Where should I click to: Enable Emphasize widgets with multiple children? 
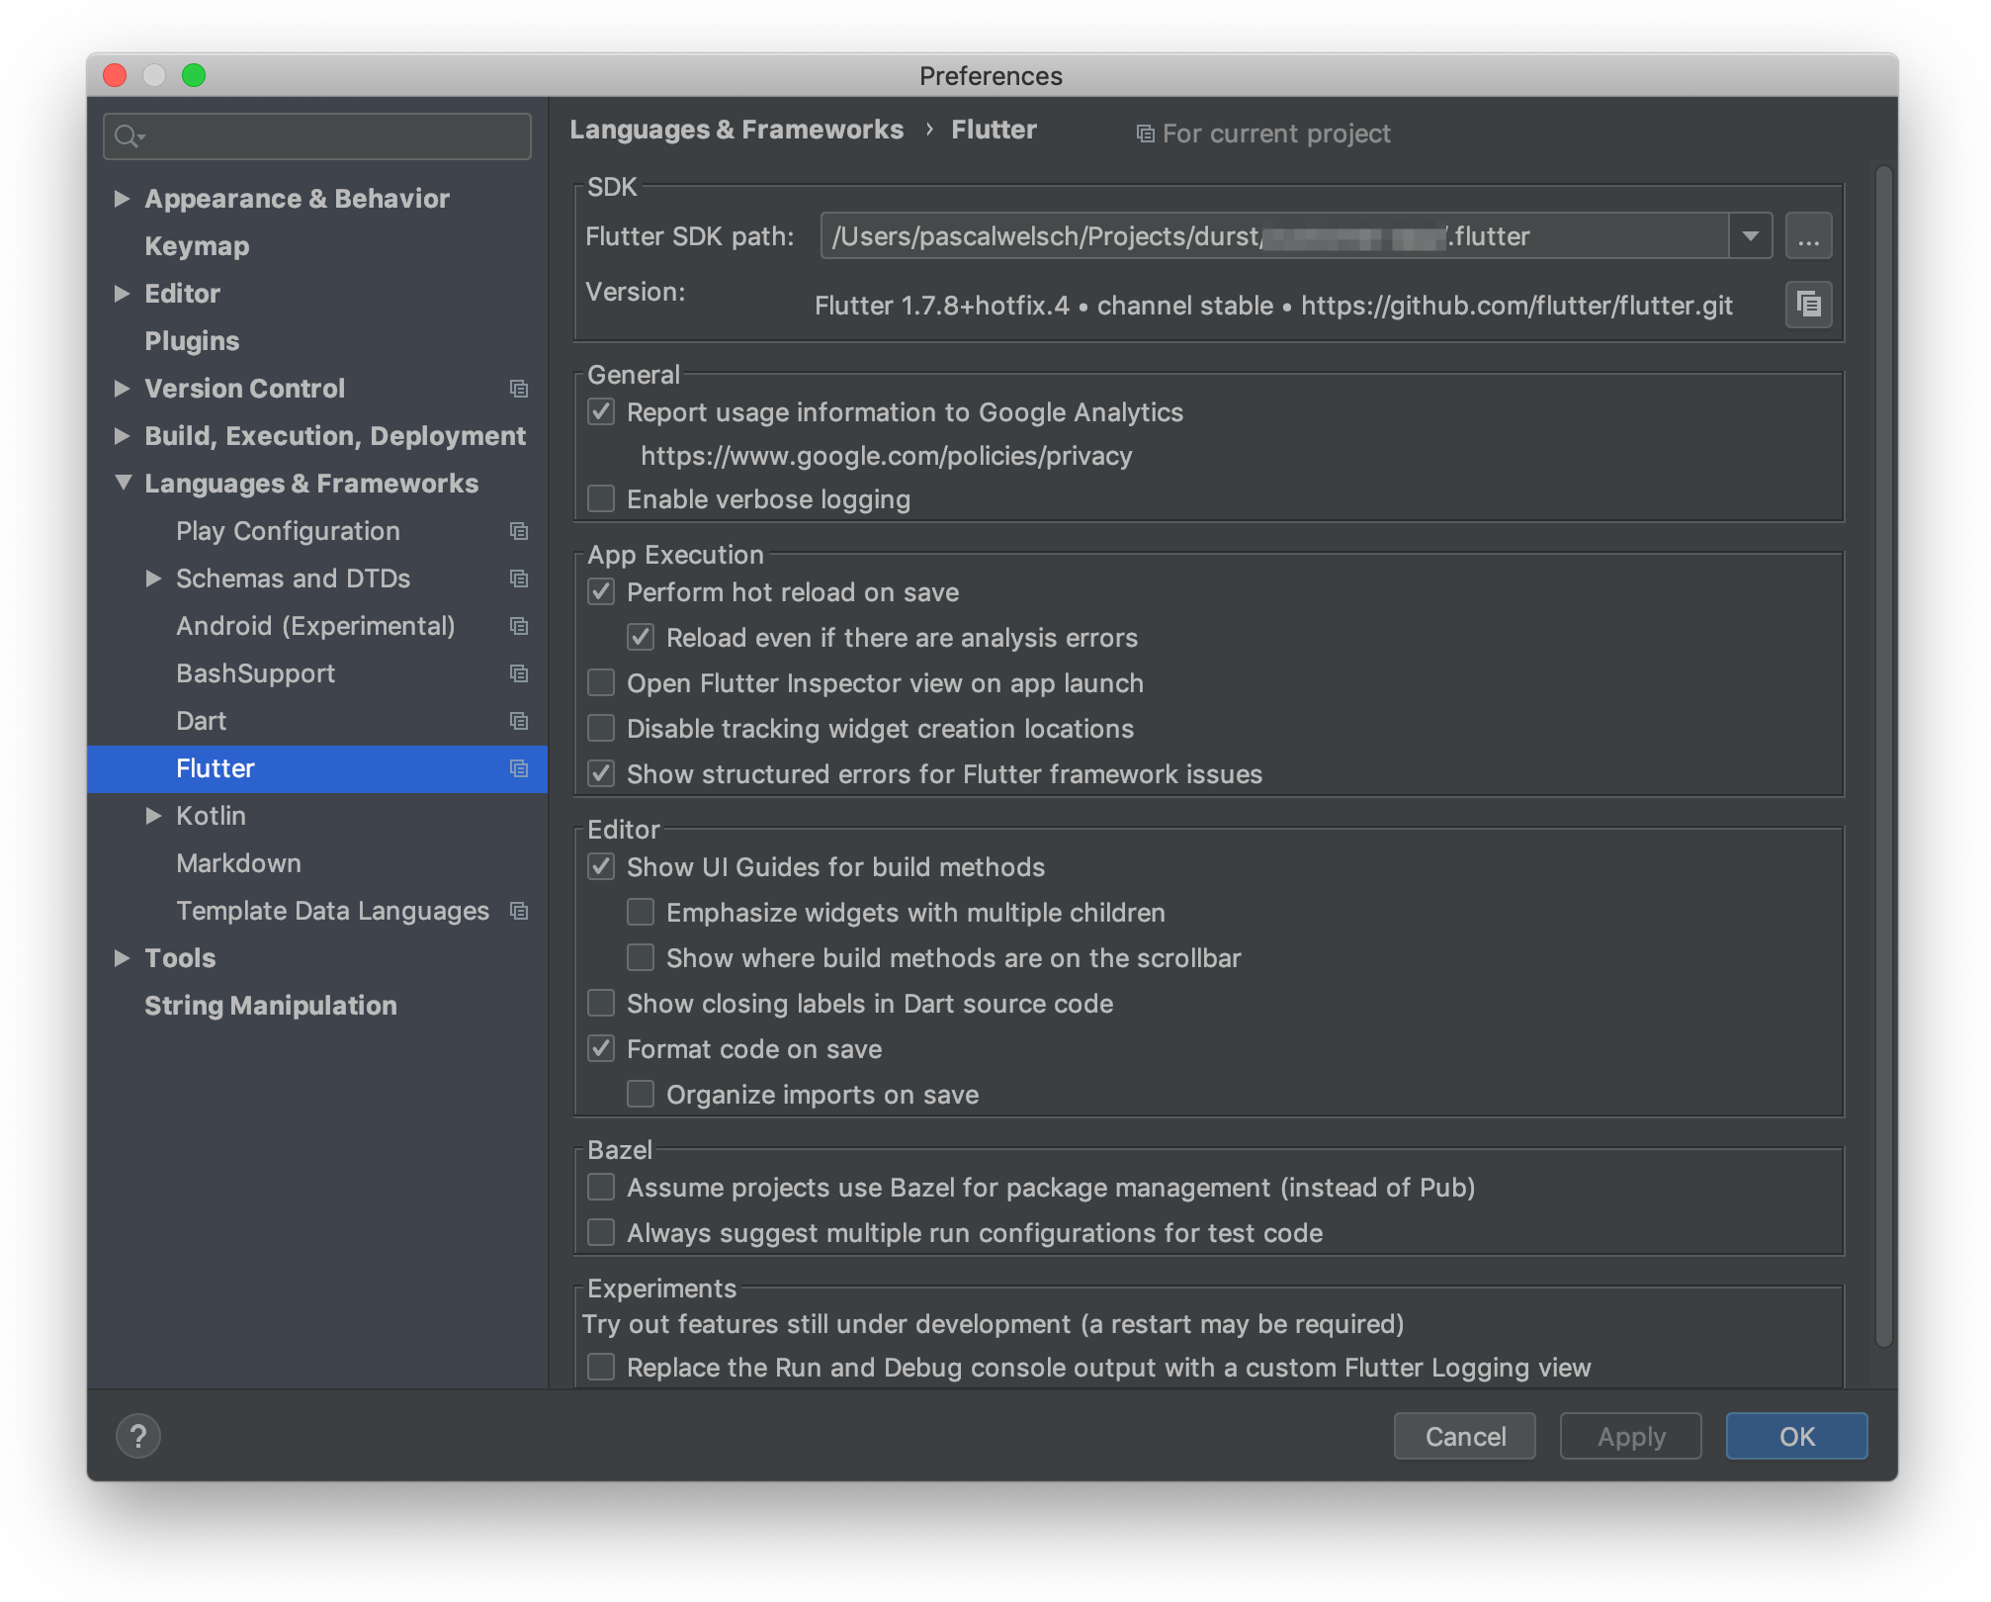coord(641,913)
